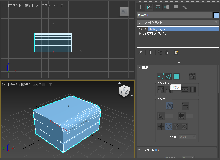Click the Grow selection icon
Image resolution: width=220 pixels, height=160 pixels.
point(161,90)
